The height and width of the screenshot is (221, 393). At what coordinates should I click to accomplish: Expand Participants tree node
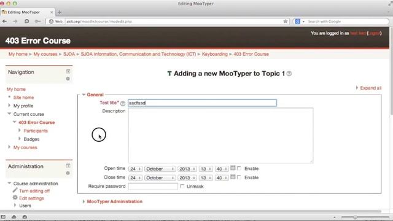click(20, 130)
